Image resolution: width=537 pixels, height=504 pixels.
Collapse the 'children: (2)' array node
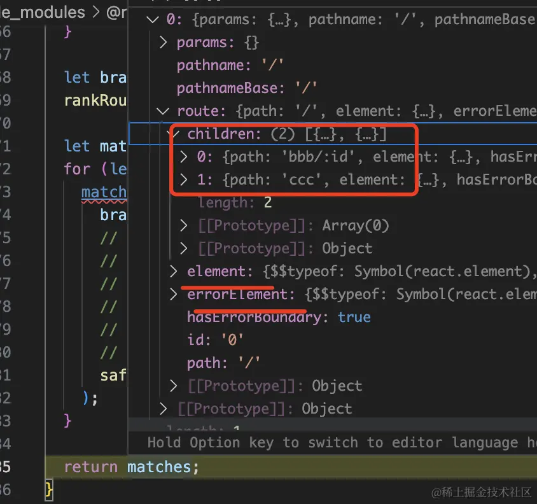click(x=173, y=134)
